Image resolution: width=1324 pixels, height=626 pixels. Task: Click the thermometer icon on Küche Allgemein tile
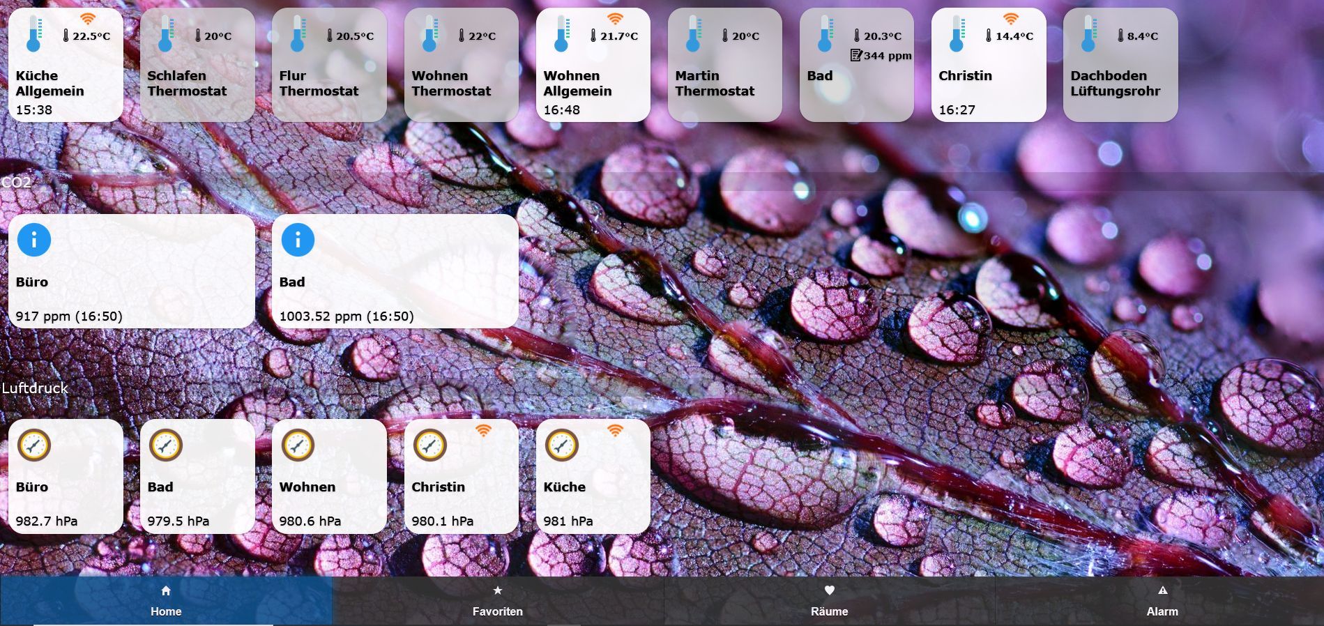(33, 34)
